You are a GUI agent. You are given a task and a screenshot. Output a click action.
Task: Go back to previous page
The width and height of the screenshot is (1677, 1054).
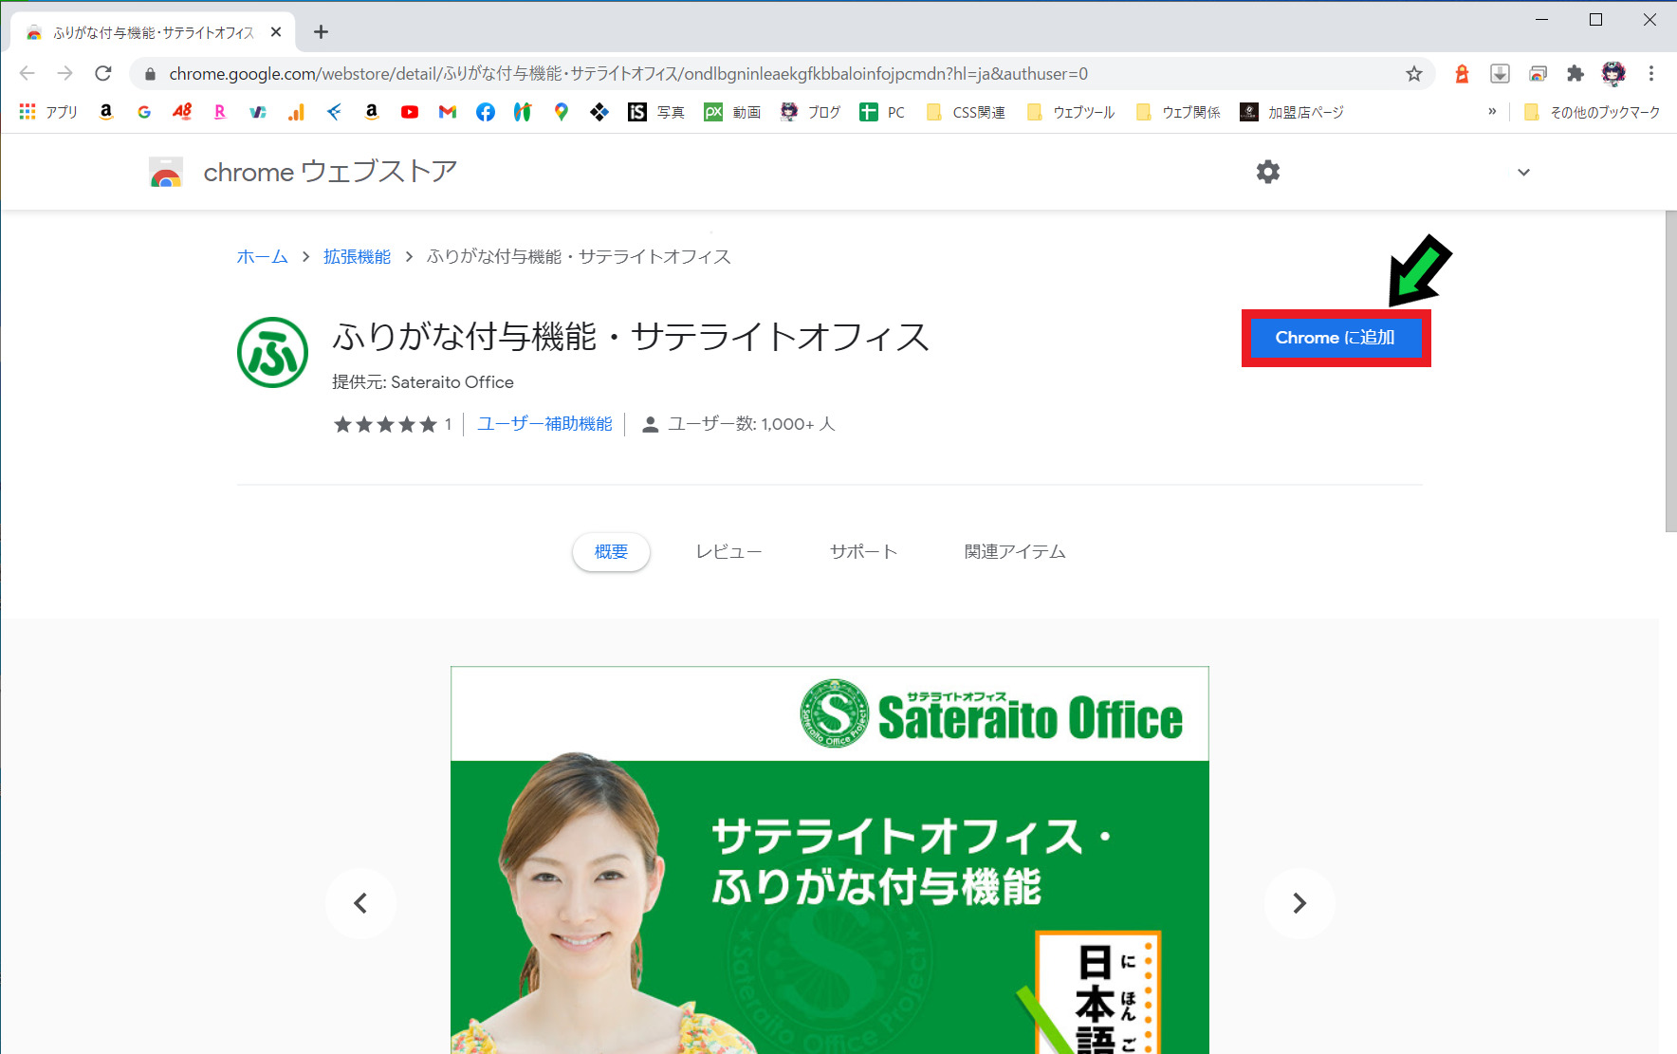(28, 74)
